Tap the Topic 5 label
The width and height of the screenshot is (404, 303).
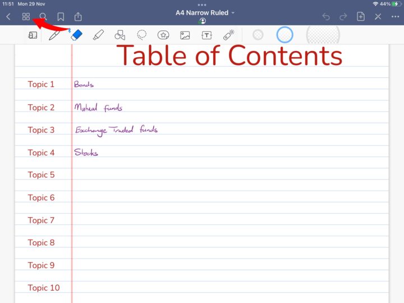click(41, 175)
